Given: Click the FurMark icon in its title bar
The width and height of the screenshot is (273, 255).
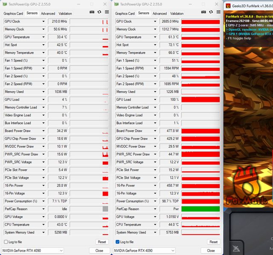Looking at the screenshot, I should pos(228,6).
